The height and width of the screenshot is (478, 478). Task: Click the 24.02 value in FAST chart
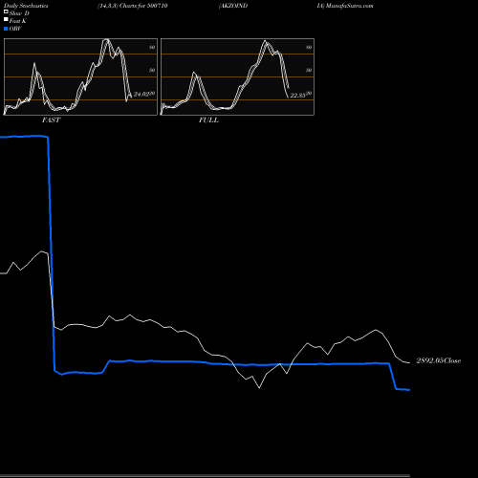pyautogui.click(x=141, y=95)
